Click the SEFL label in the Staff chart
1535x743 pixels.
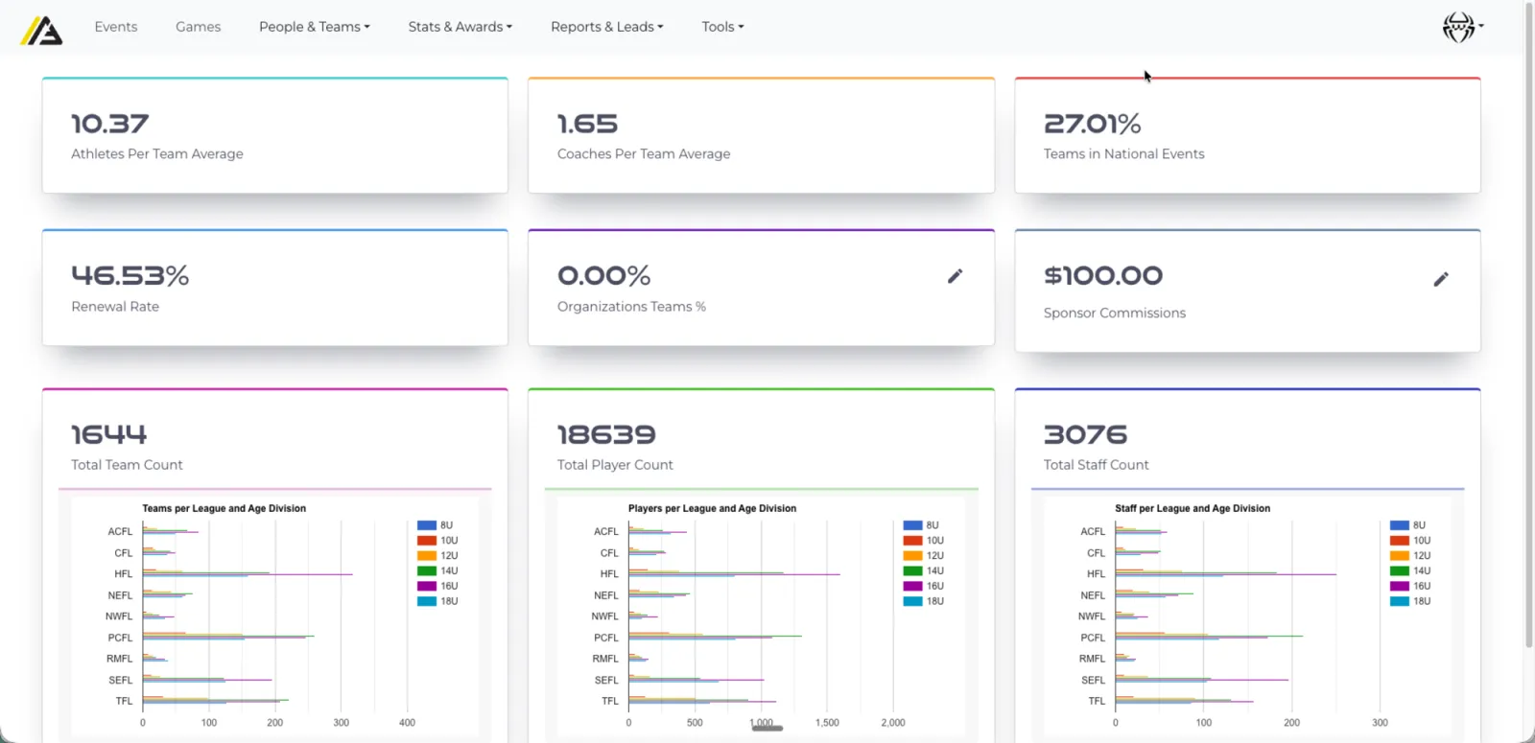pyautogui.click(x=1094, y=680)
